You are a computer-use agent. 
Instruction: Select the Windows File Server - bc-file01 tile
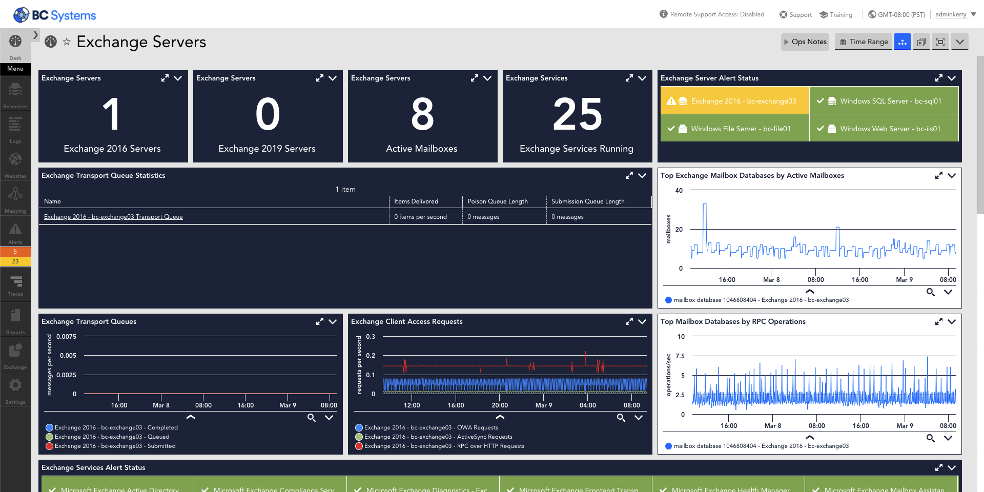click(x=735, y=128)
